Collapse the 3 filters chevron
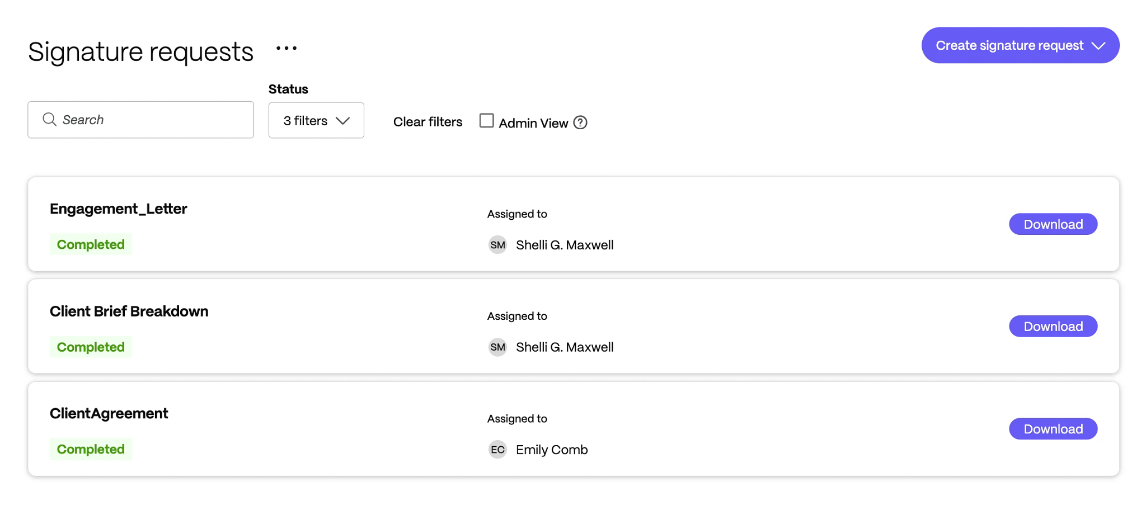Image resolution: width=1146 pixels, height=515 pixels. coord(344,120)
